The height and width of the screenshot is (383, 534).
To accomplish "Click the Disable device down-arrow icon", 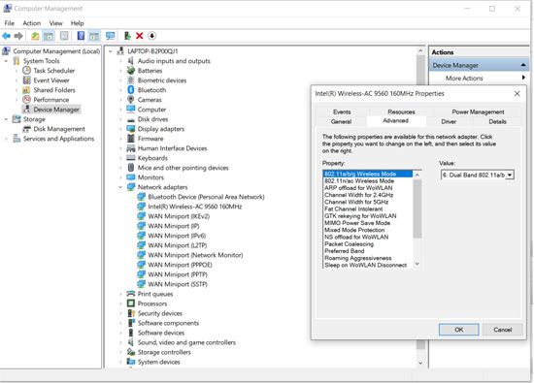I will 151,36.
